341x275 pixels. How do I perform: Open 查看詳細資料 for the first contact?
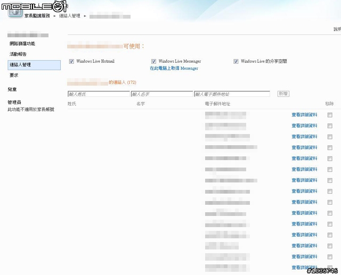(304, 114)
